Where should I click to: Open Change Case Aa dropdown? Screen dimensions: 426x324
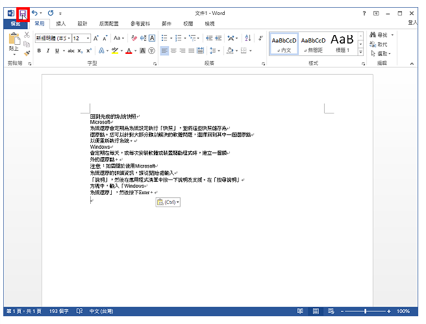(x=119, y=38)
